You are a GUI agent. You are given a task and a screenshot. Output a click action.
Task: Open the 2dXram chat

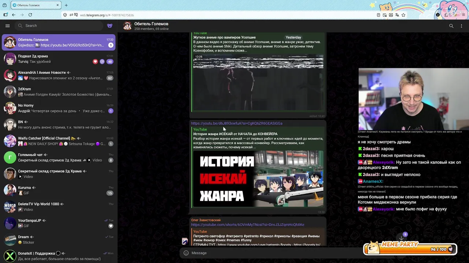click(x=59, y=92)
